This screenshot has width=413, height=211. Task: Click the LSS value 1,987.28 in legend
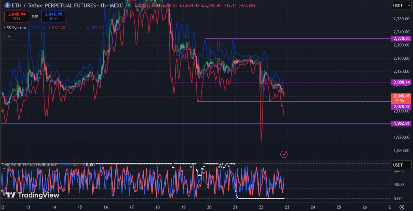tap(56, 28)
